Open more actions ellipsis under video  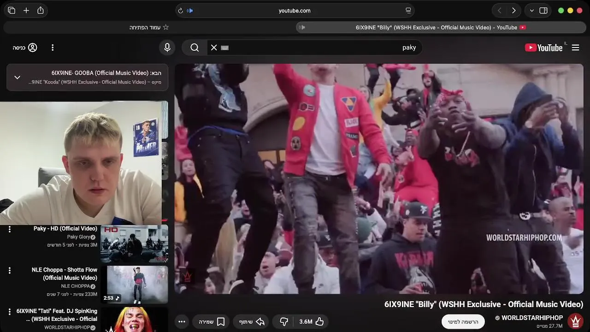pos(182,322)
